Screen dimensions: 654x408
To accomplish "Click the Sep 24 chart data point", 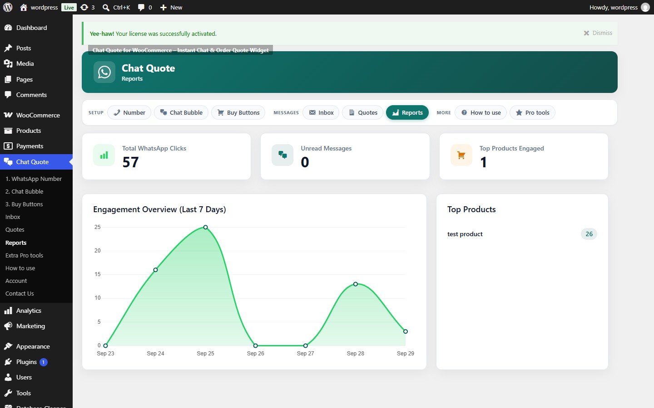I will [155, 270].
